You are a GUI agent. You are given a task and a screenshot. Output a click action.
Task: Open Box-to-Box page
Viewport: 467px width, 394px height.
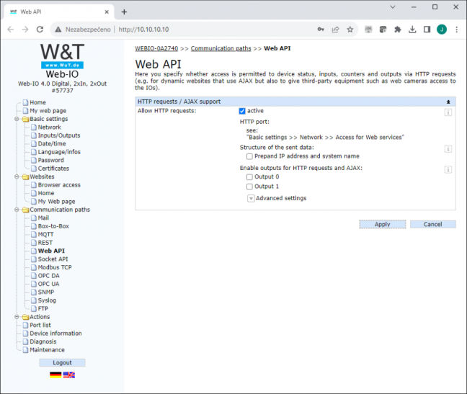[x=53, y=226]
